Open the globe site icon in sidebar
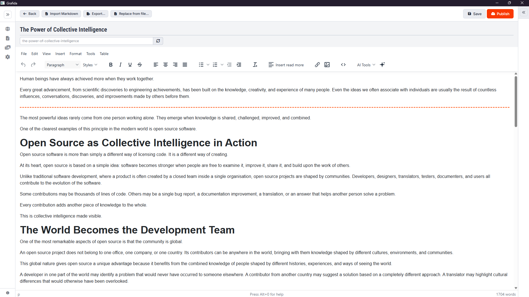 8,29
